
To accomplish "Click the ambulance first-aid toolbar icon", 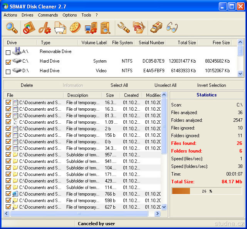I will 156,28.
